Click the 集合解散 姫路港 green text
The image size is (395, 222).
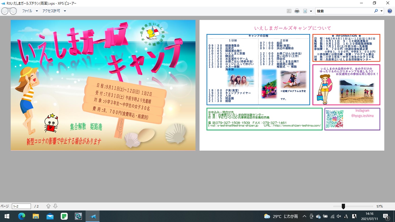[86, 127]
